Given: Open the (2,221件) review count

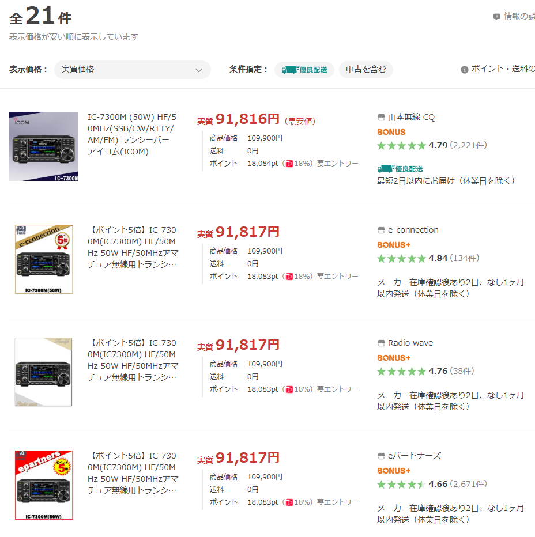Looking at the screenshot, I should (x=469, y=146).
